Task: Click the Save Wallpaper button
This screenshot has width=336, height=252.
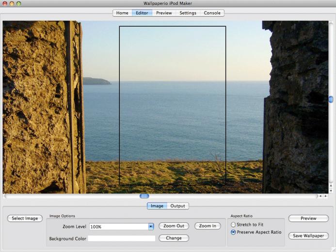Action: coord(308,236)
